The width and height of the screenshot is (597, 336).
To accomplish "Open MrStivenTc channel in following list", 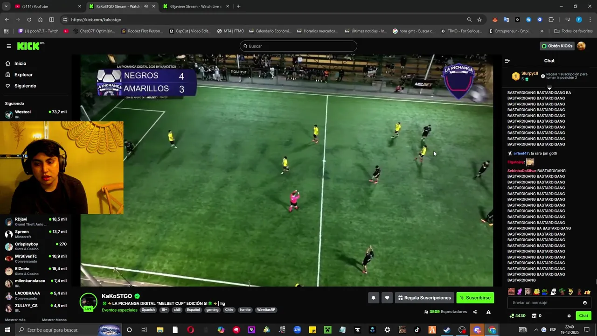I will [x=36, y=259].
